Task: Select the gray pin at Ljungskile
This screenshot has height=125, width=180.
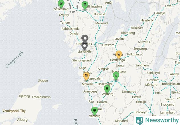Action: pos(85,46)
